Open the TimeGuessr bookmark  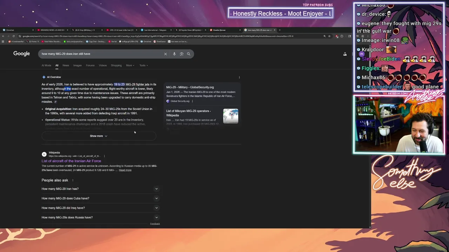coord(160,42)
